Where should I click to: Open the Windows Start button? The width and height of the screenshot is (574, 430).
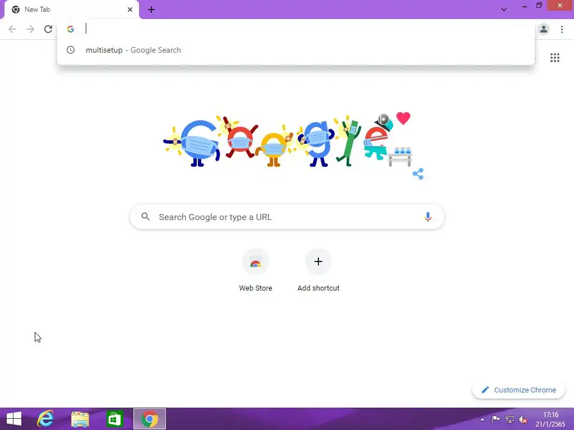[14, 419]
